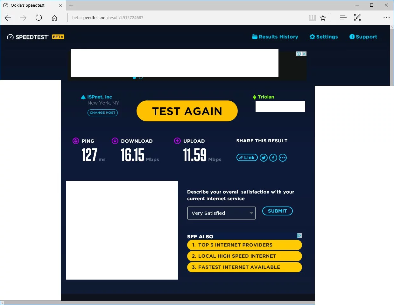This screenshot has height=305, width=394.
Task: Open Speedtest Settings
Action: (324, 37)
